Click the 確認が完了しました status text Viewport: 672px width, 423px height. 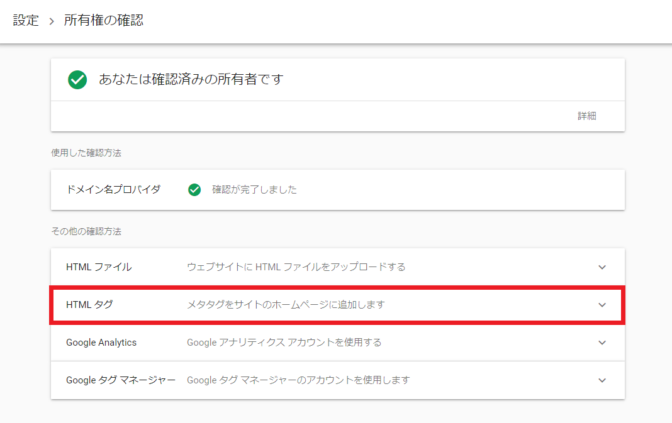254,190
